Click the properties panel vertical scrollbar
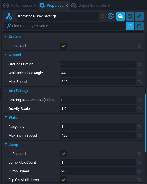 click(x=145, y=123)
